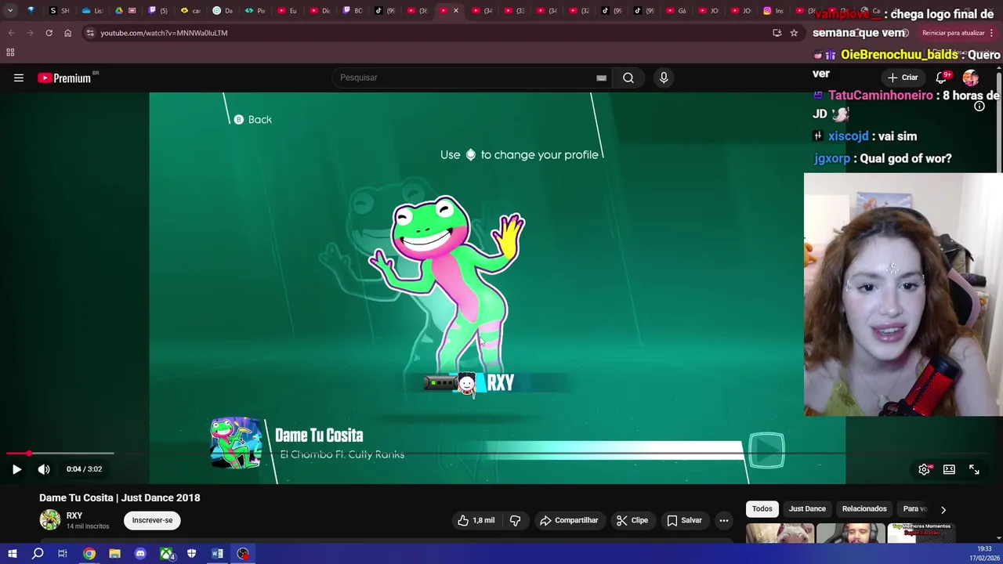Mute the video audio
This screenshot has width=1003, height=564.
44,469
